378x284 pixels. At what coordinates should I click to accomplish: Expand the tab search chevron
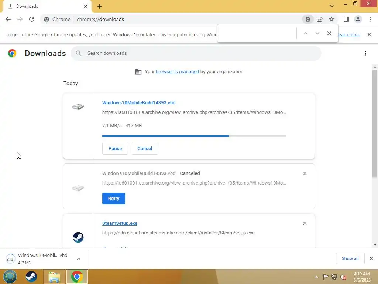tap(332, 6)
